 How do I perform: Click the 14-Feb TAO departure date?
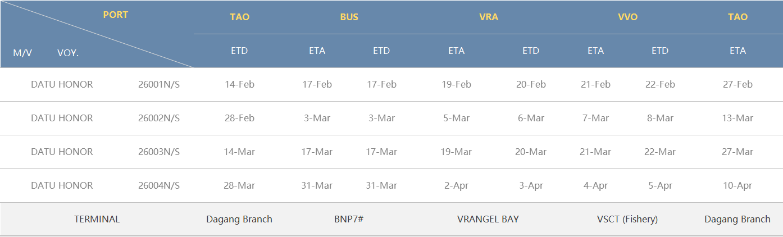[239, 84]
